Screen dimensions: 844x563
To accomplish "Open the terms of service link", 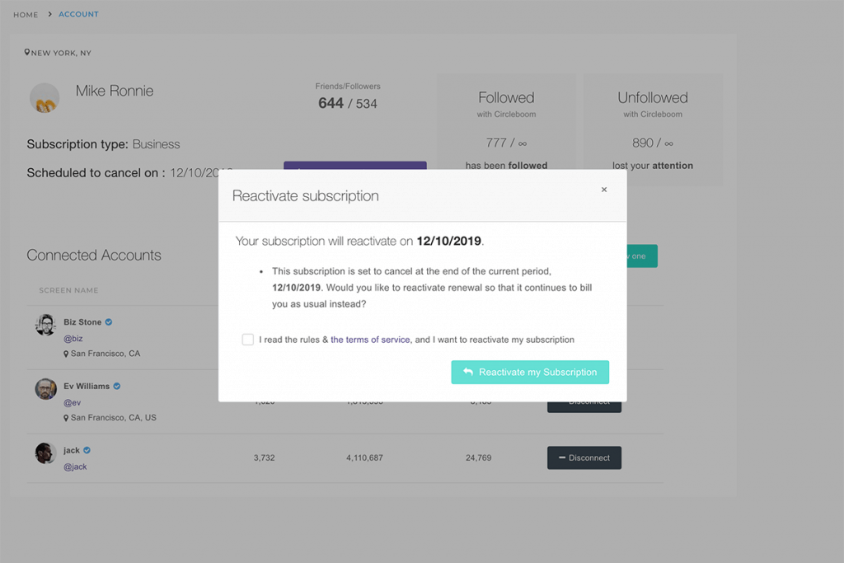I will coord(370,340).
